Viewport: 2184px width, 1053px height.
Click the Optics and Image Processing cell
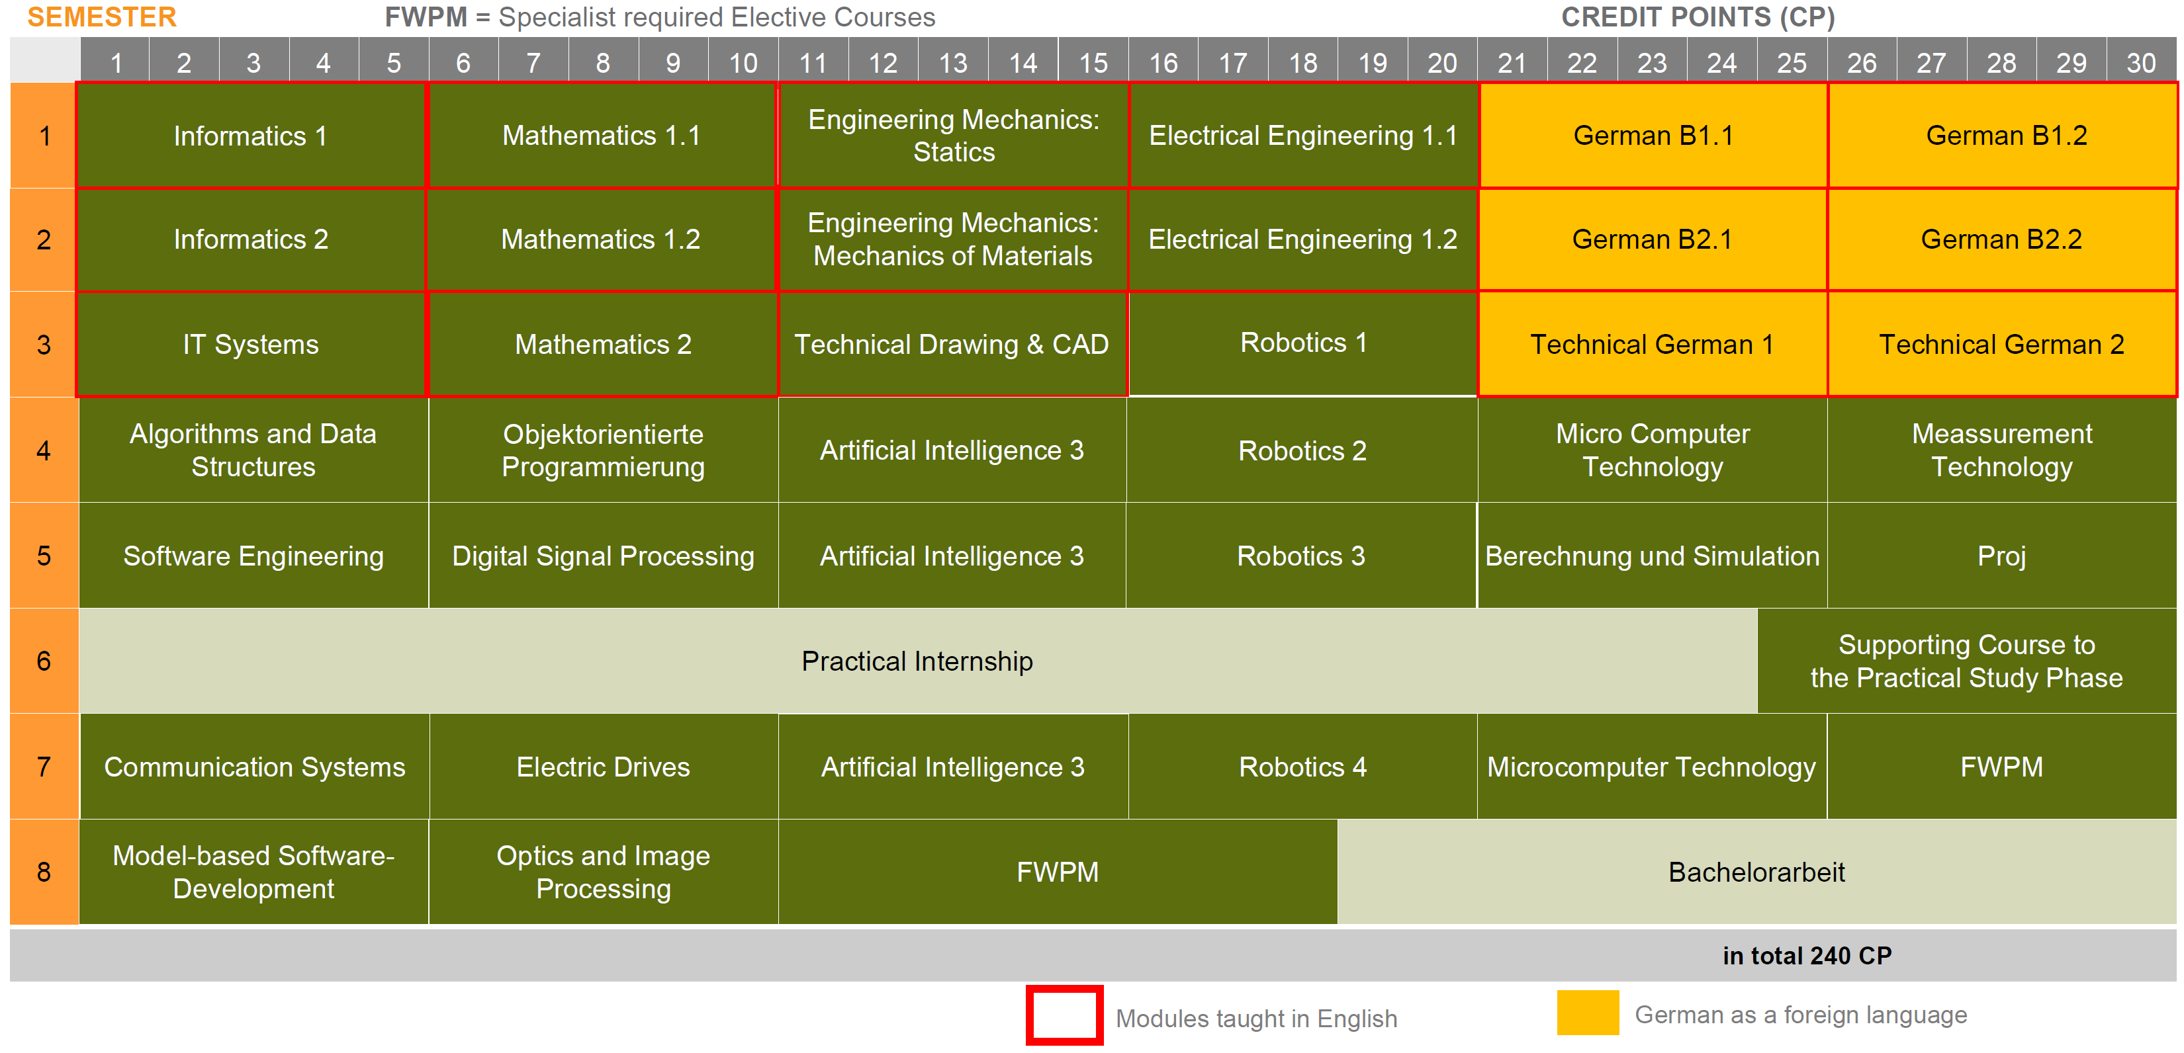pyautogui.click(x=603, y=872)
